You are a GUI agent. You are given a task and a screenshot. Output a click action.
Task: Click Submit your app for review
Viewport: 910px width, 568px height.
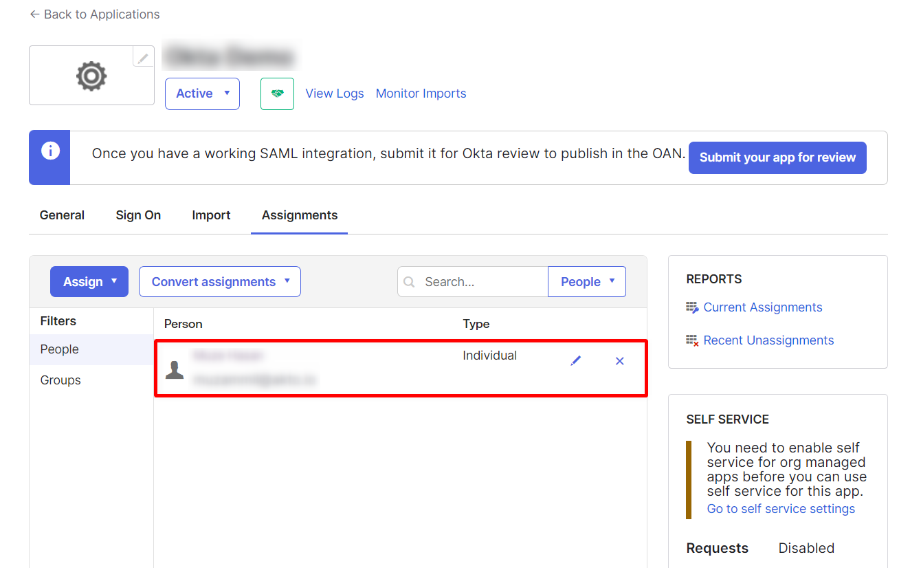click(777, 157)
